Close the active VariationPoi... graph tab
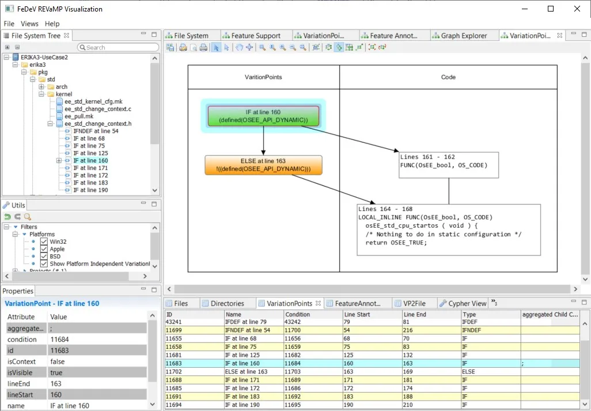 560,35
